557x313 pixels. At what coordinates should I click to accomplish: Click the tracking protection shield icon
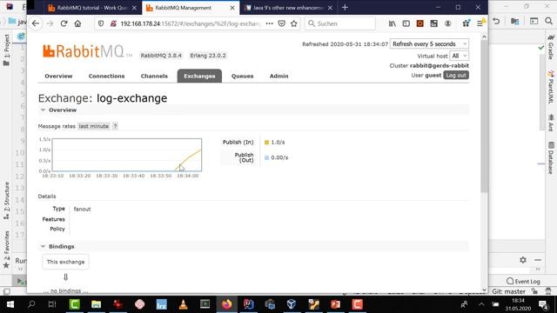(101, 23)
